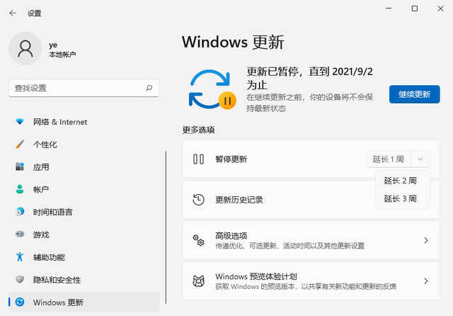Click the Windows 更新 page title
The width and height of the screenshot is (453, 316).
[233, 43]
